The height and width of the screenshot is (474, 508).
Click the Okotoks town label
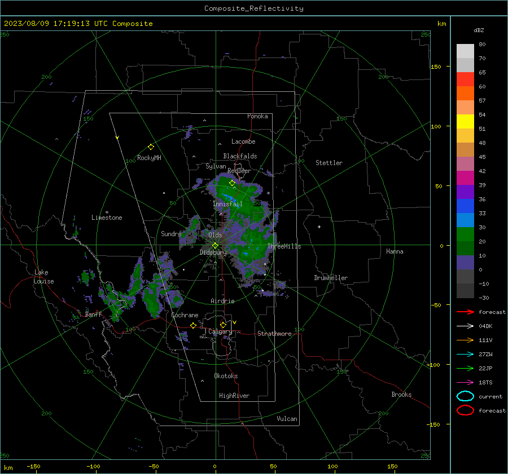point(226,376)
